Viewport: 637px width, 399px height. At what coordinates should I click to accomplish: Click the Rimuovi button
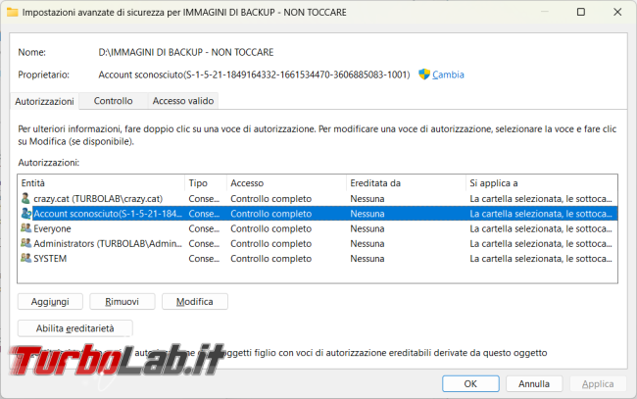(122, 302)
